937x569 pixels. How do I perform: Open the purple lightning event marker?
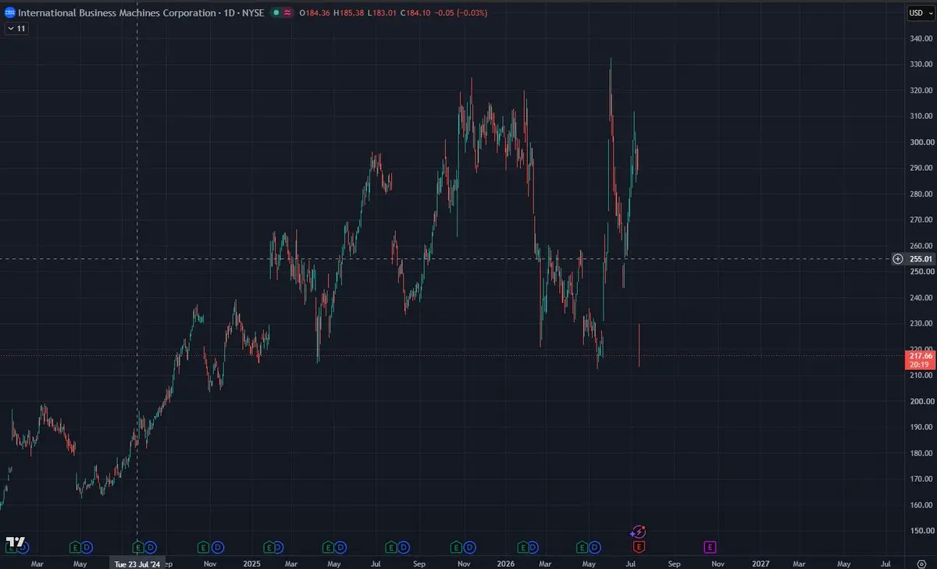click(x=638, y=532)
